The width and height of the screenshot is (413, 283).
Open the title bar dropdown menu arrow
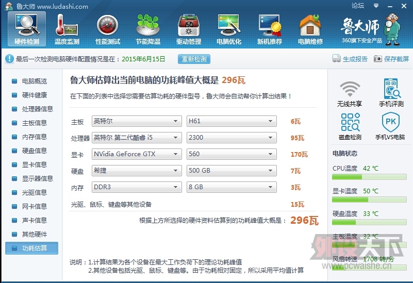tap(376, 6)
